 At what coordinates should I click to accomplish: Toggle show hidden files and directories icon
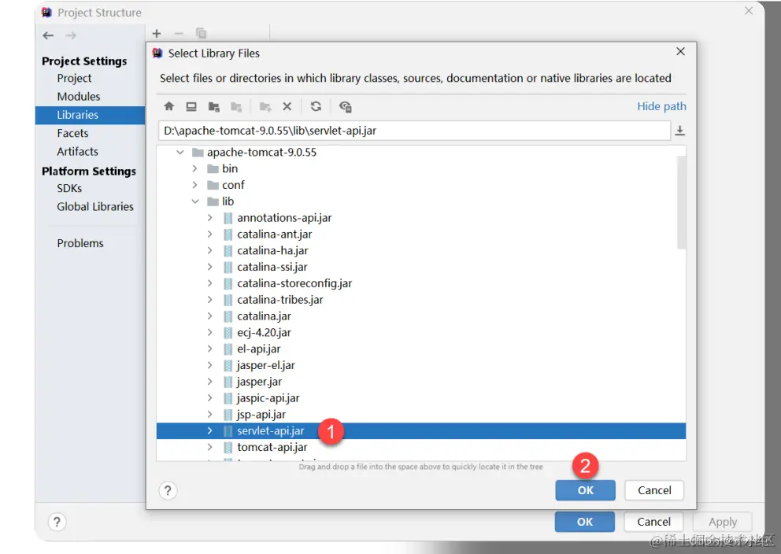[x=345, y=106]
